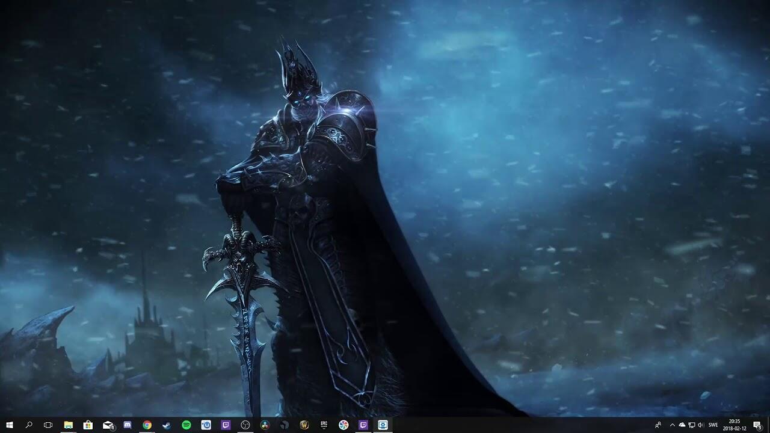The height and width of the screenshot is (433, 770).
Task: Switch to Discord in the taskbar
Action: click(x=128, y=425)
